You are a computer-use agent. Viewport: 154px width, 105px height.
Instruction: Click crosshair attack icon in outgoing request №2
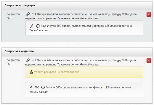(x=38, y=26)
